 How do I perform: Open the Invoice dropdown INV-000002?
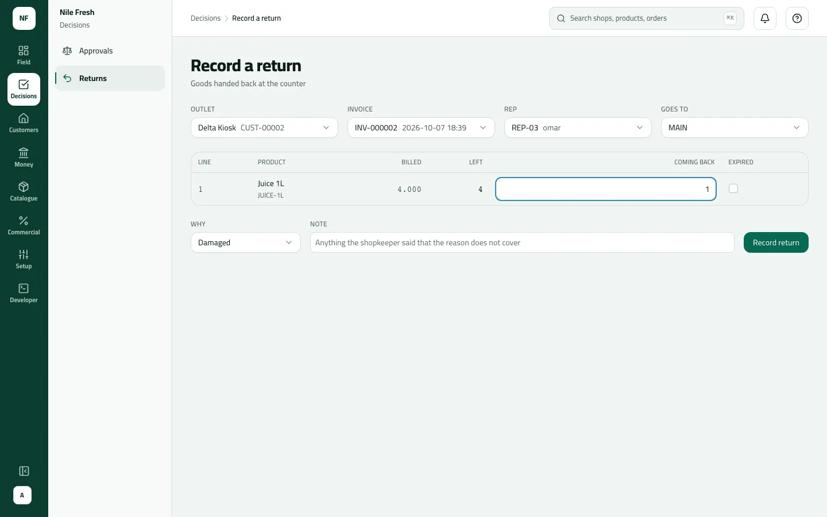[421, 128]
